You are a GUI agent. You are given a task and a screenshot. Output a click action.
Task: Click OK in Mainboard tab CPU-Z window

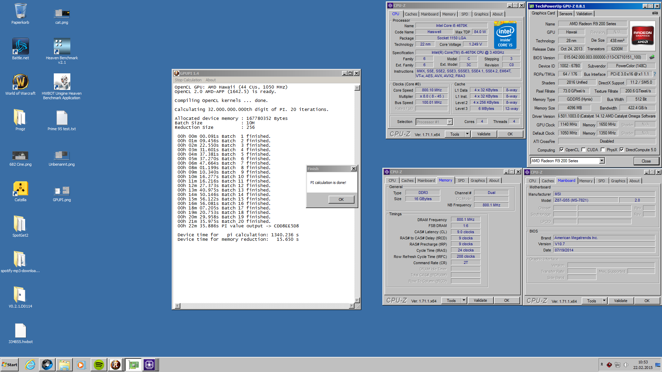click(647, 301)
